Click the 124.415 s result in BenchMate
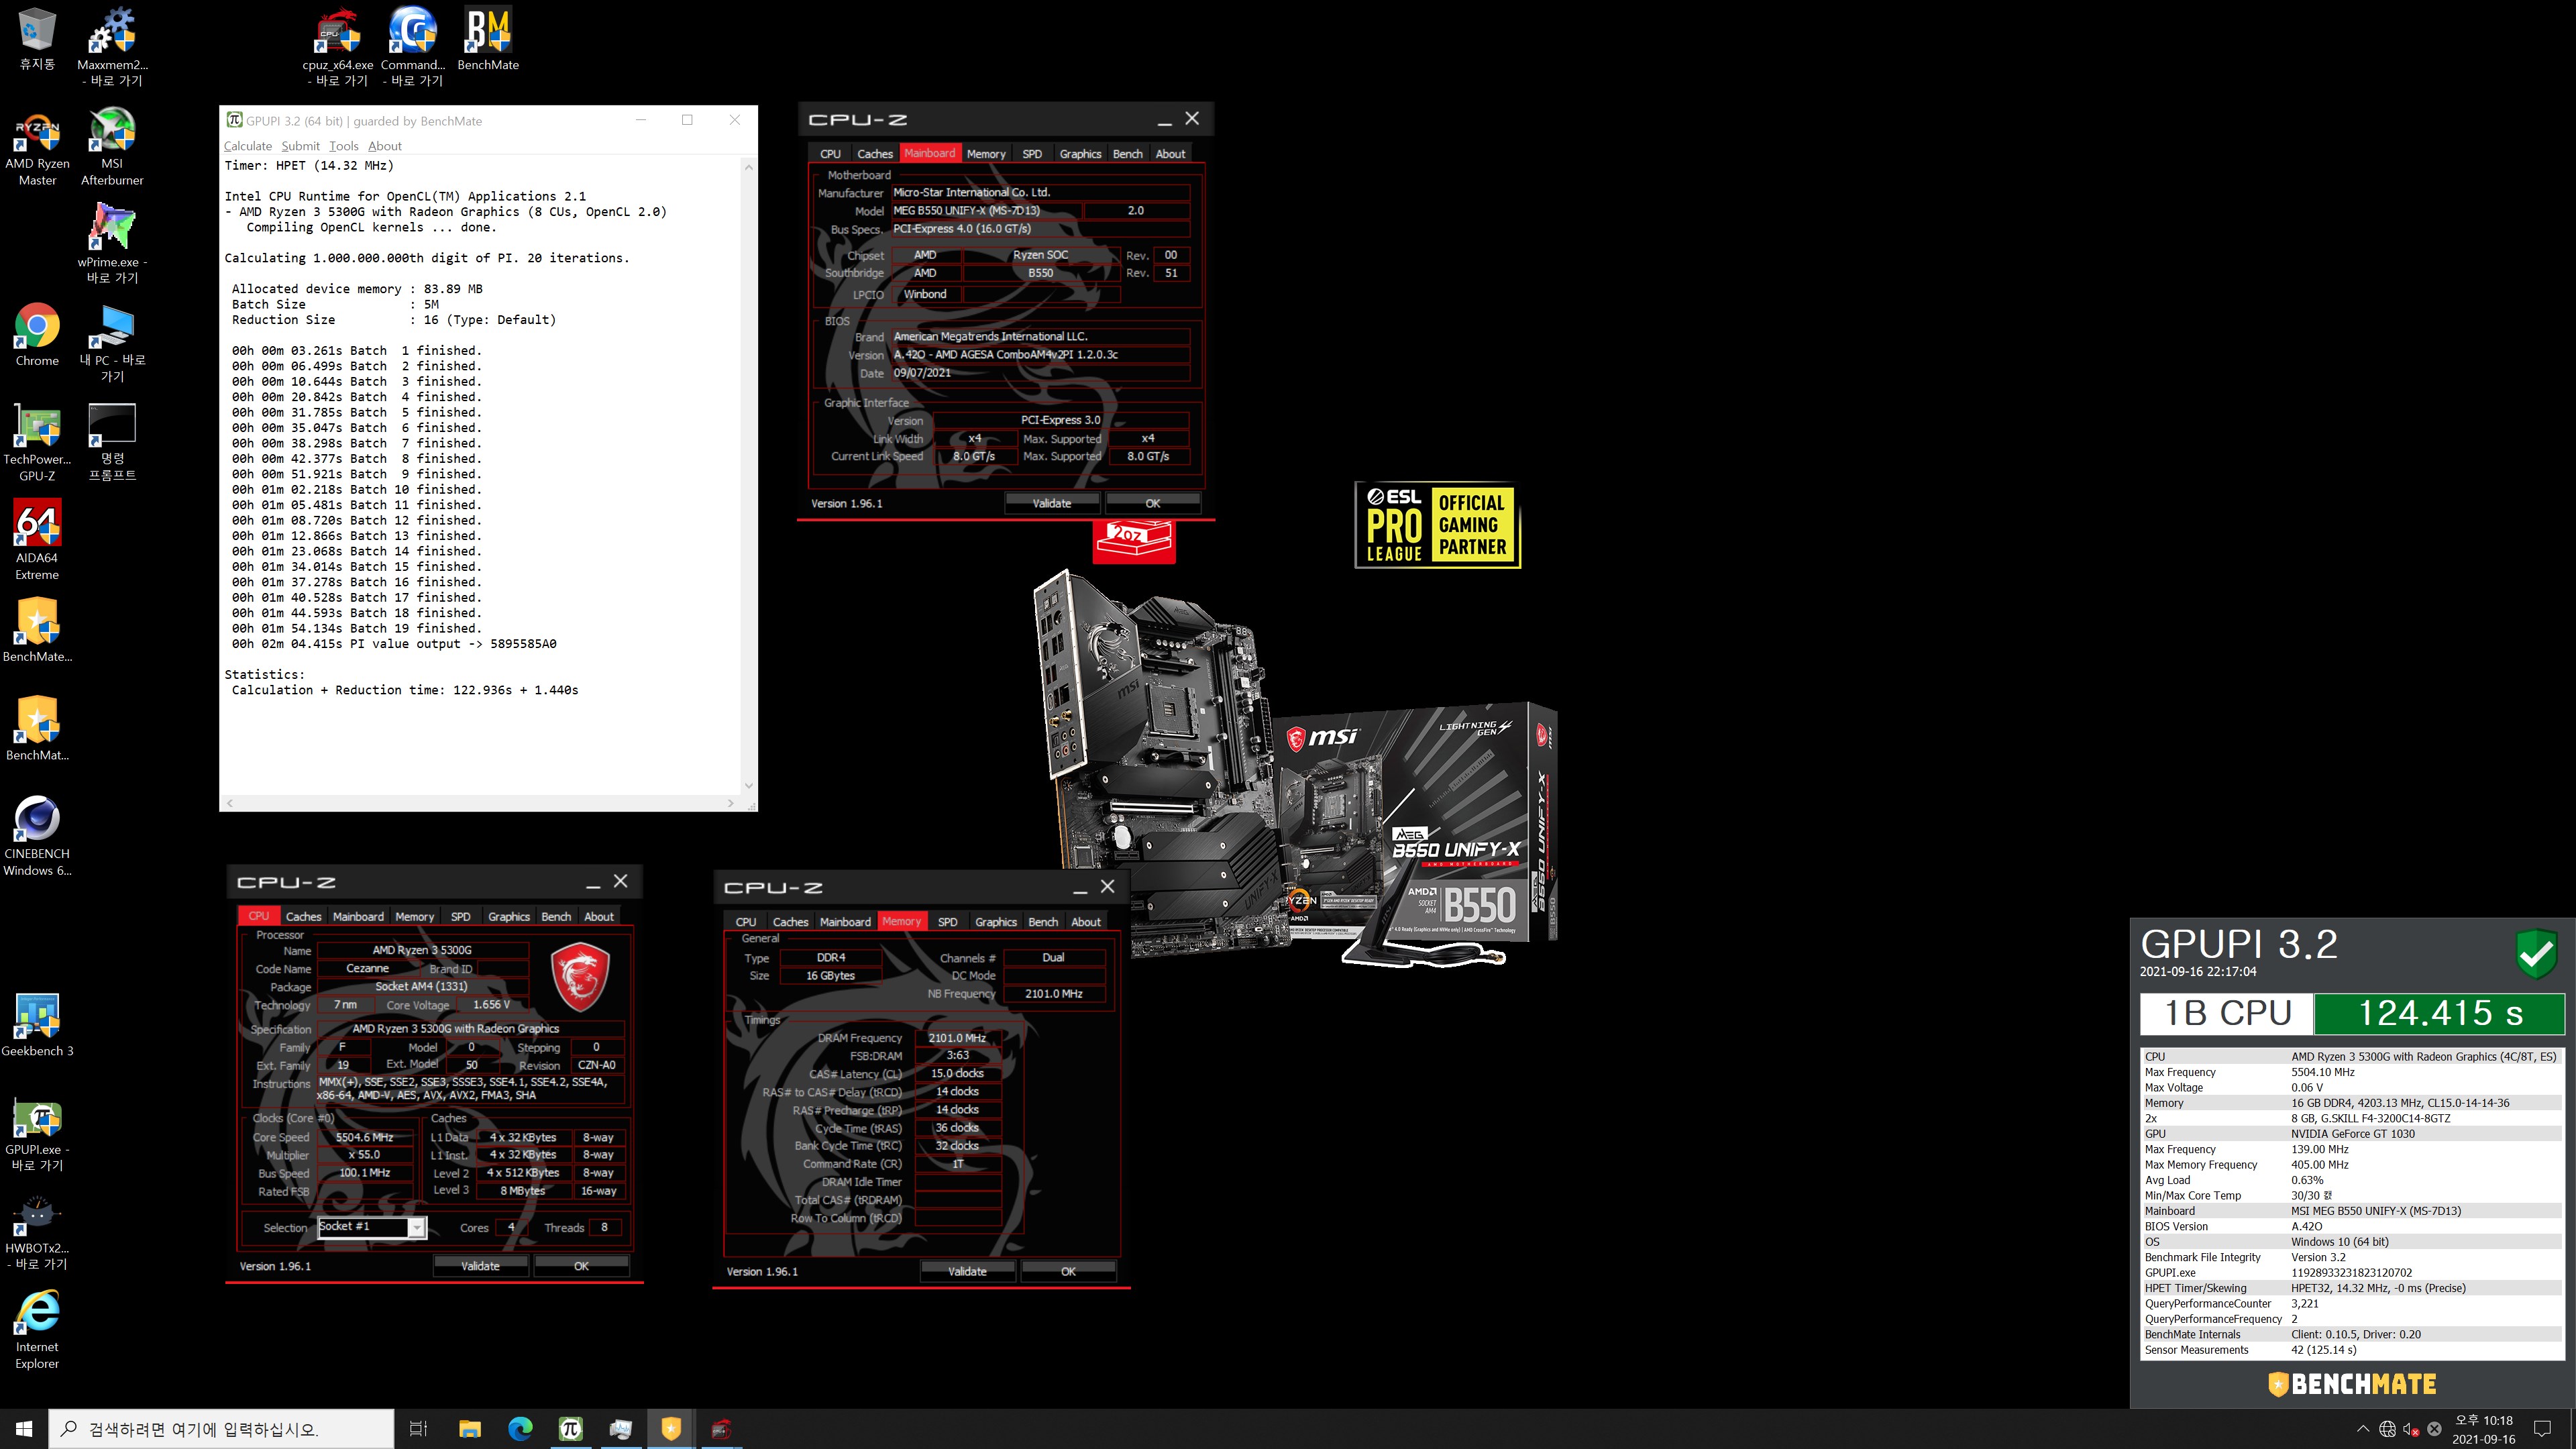 pyautogui.click(x=2439, y=1013)
